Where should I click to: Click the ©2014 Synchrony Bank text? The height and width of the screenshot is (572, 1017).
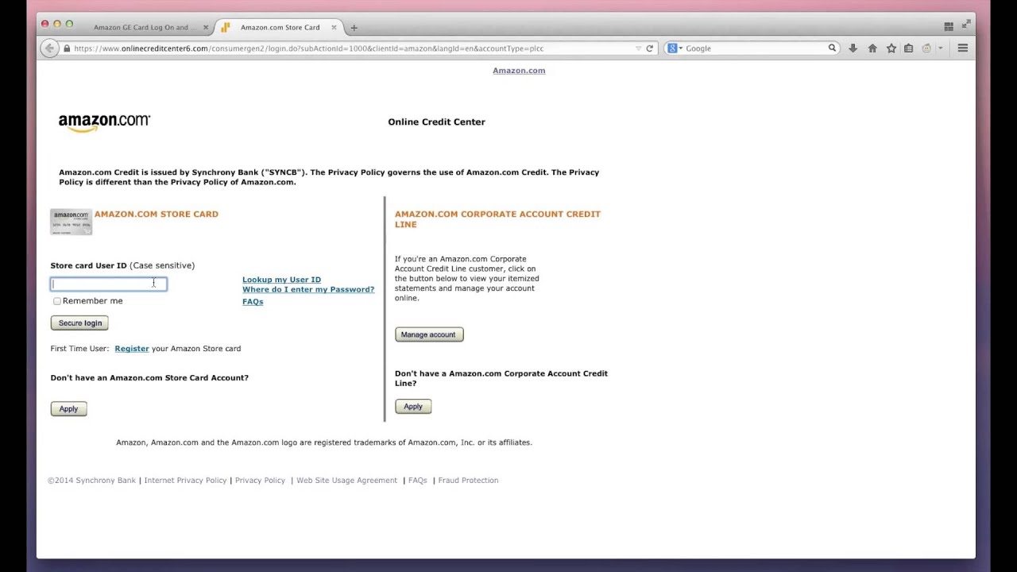(x=91, y=481)
